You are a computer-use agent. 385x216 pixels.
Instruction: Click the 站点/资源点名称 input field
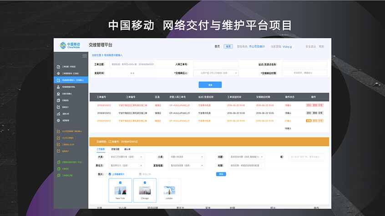pyautogui.click(x=304, y=64)
